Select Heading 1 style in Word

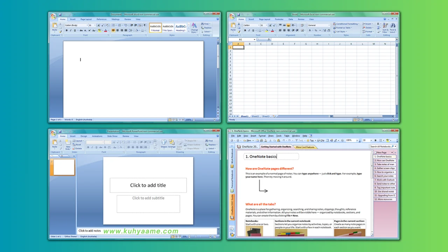[181, 28]
